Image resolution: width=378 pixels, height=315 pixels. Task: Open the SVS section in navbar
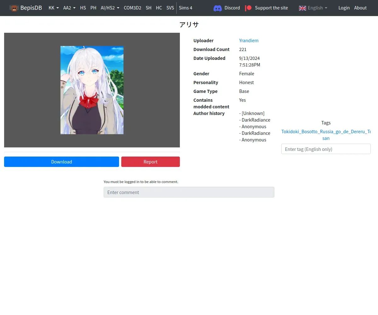[170, 8]
